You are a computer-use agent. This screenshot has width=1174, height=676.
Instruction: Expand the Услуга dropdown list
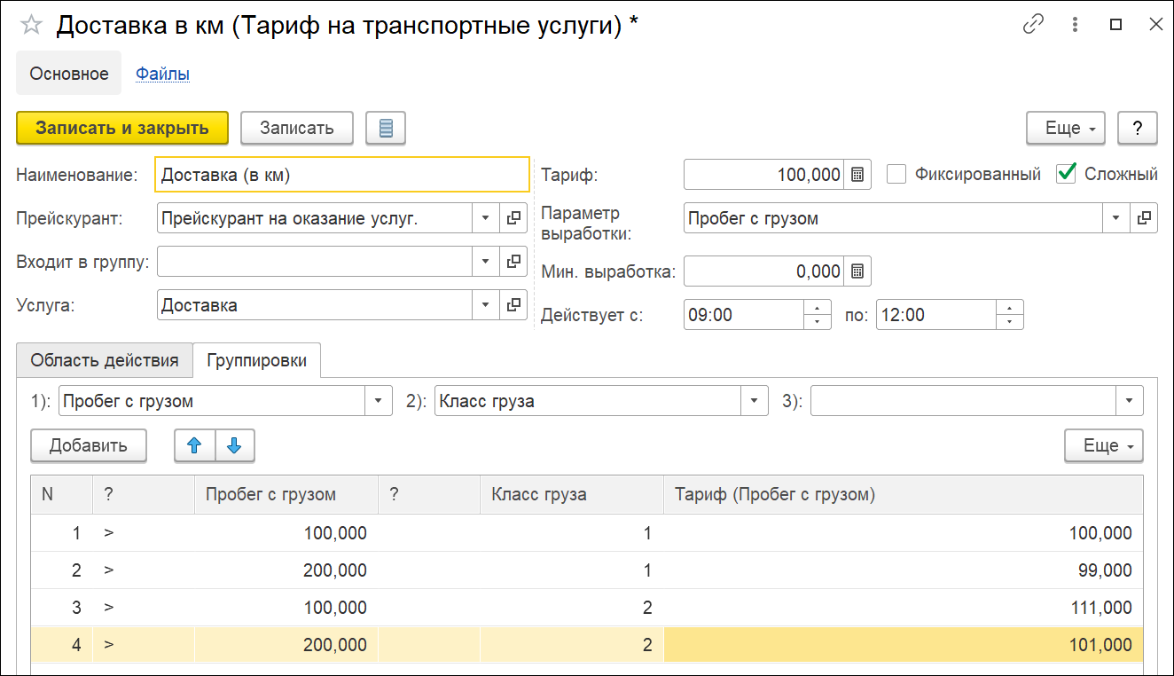(485, 305)
